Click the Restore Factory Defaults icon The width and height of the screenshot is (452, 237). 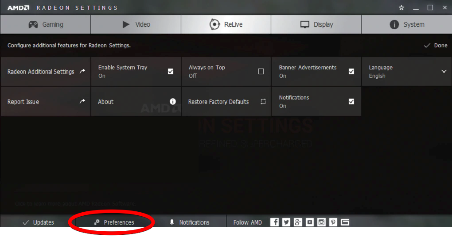click(263, 102)
